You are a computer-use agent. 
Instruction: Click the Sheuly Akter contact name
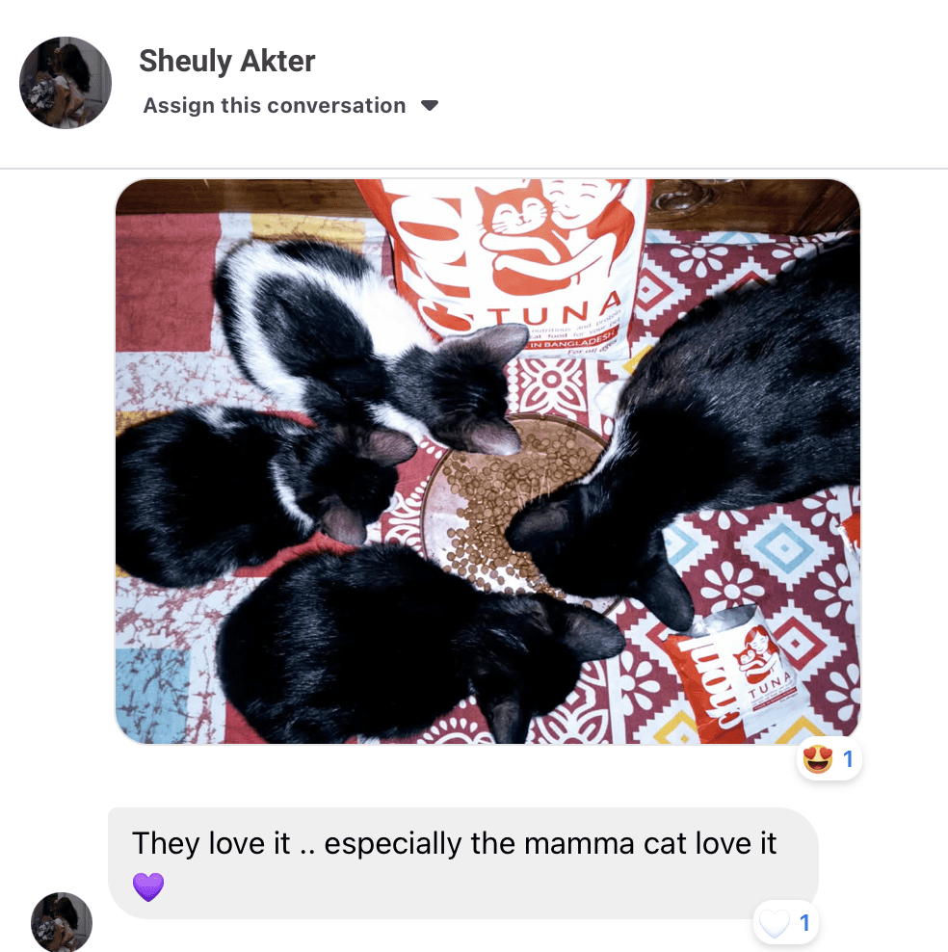(227, 61)
